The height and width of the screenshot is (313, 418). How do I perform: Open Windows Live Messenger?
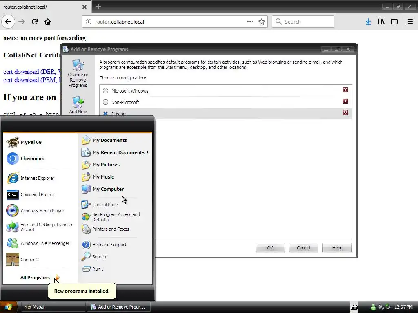click(38, 243)
